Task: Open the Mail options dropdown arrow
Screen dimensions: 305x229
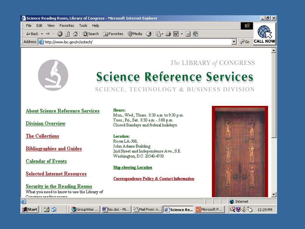Action: (x=162, y=34)
